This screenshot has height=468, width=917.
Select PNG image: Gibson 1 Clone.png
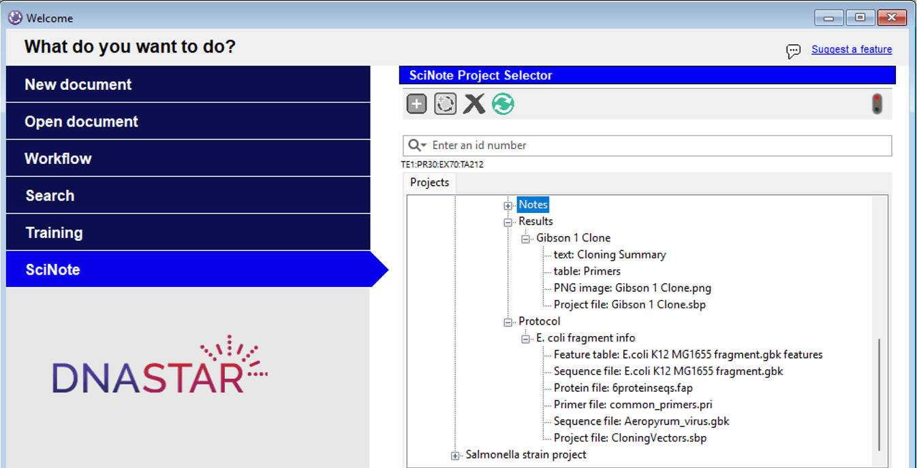[x=632, y=288]
